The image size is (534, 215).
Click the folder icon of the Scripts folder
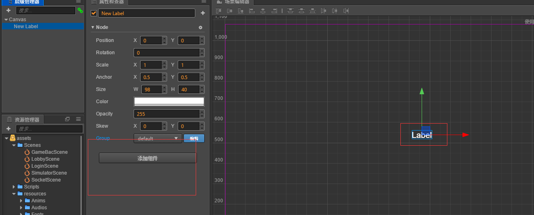coord(20,187)
